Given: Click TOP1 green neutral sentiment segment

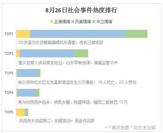Looking at the screenshot, I should (136, 34).
